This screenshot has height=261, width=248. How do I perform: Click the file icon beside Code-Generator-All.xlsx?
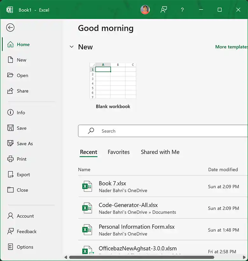[87, 208]
